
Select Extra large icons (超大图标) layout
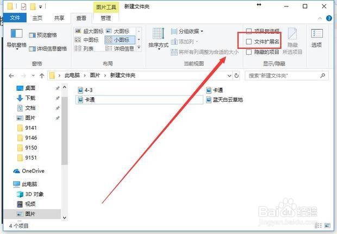click(x=89, y=31)
